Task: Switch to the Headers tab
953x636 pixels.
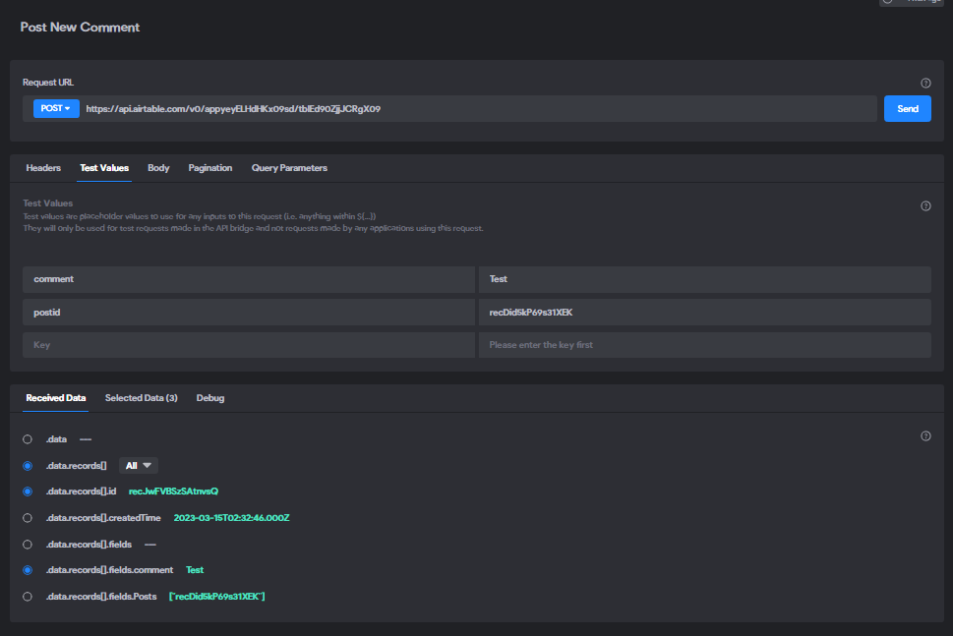Action: point(43,168)
